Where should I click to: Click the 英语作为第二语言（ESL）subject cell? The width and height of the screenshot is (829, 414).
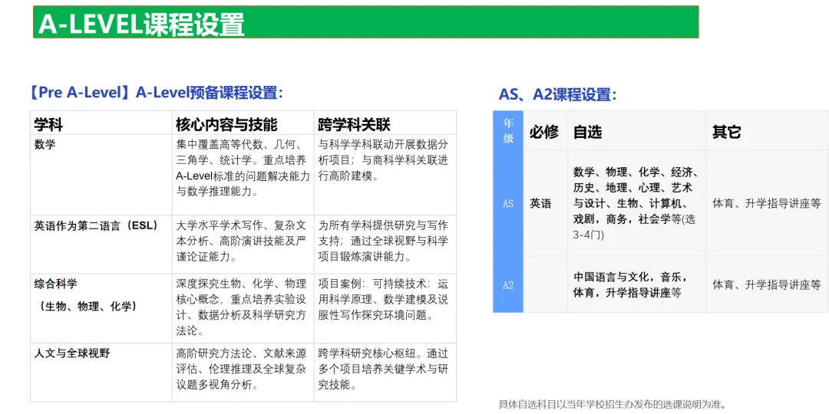96,225
